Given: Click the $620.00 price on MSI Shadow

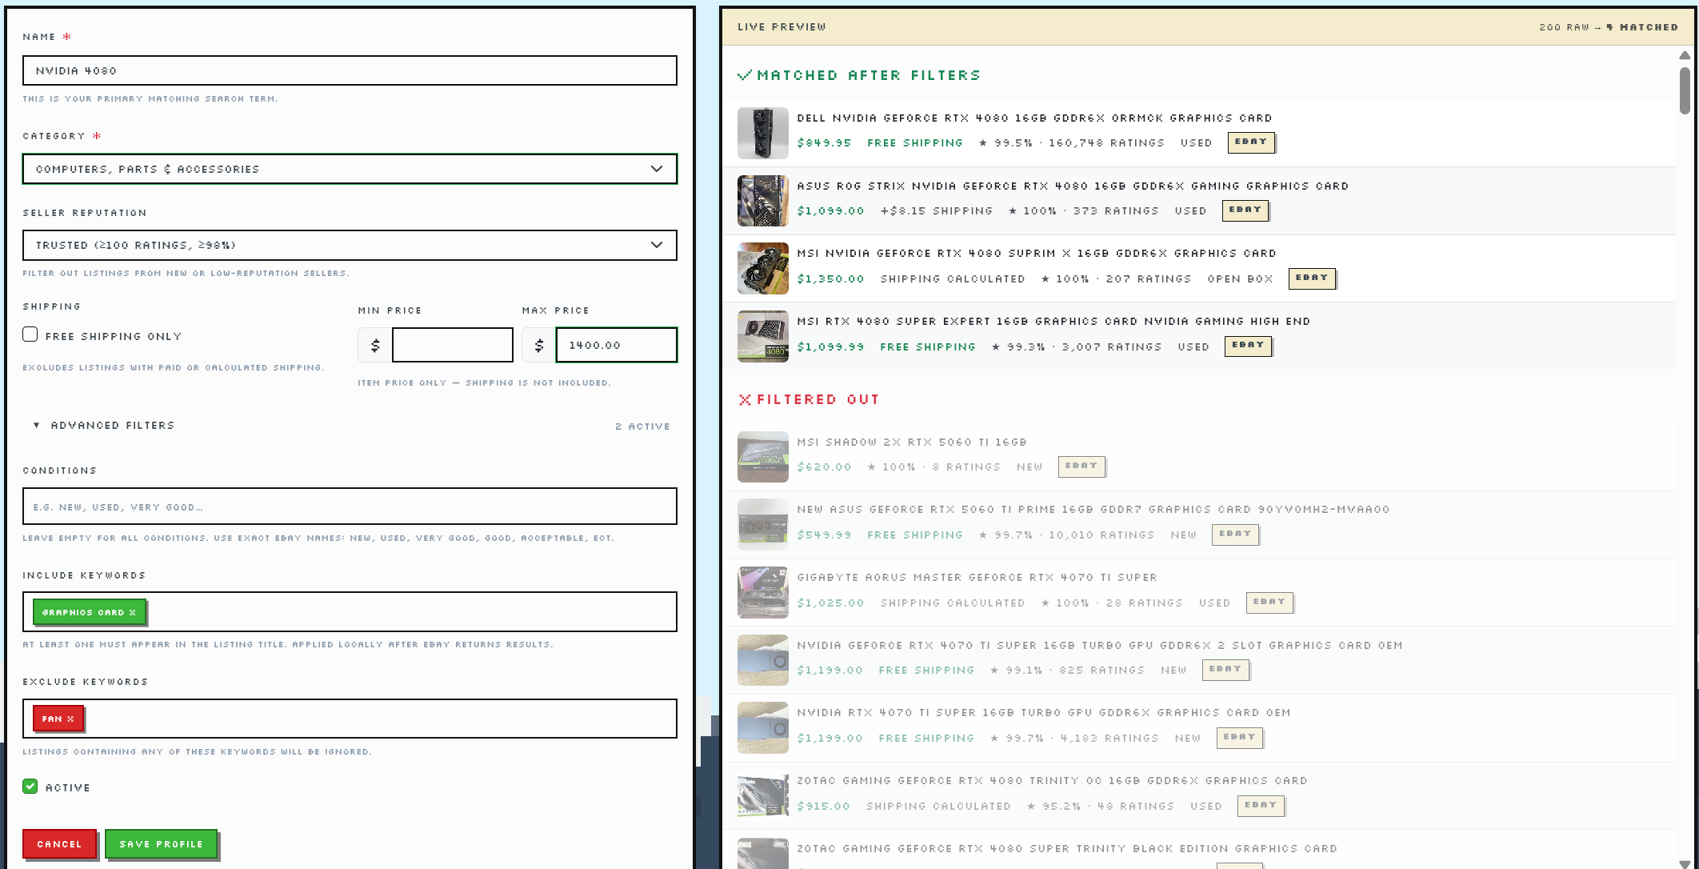Looking at the screenshot, I should [824, 467].
